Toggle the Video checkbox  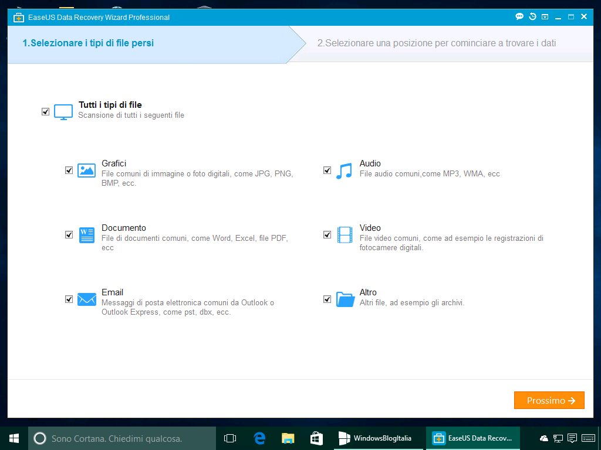tap(327, 234)
